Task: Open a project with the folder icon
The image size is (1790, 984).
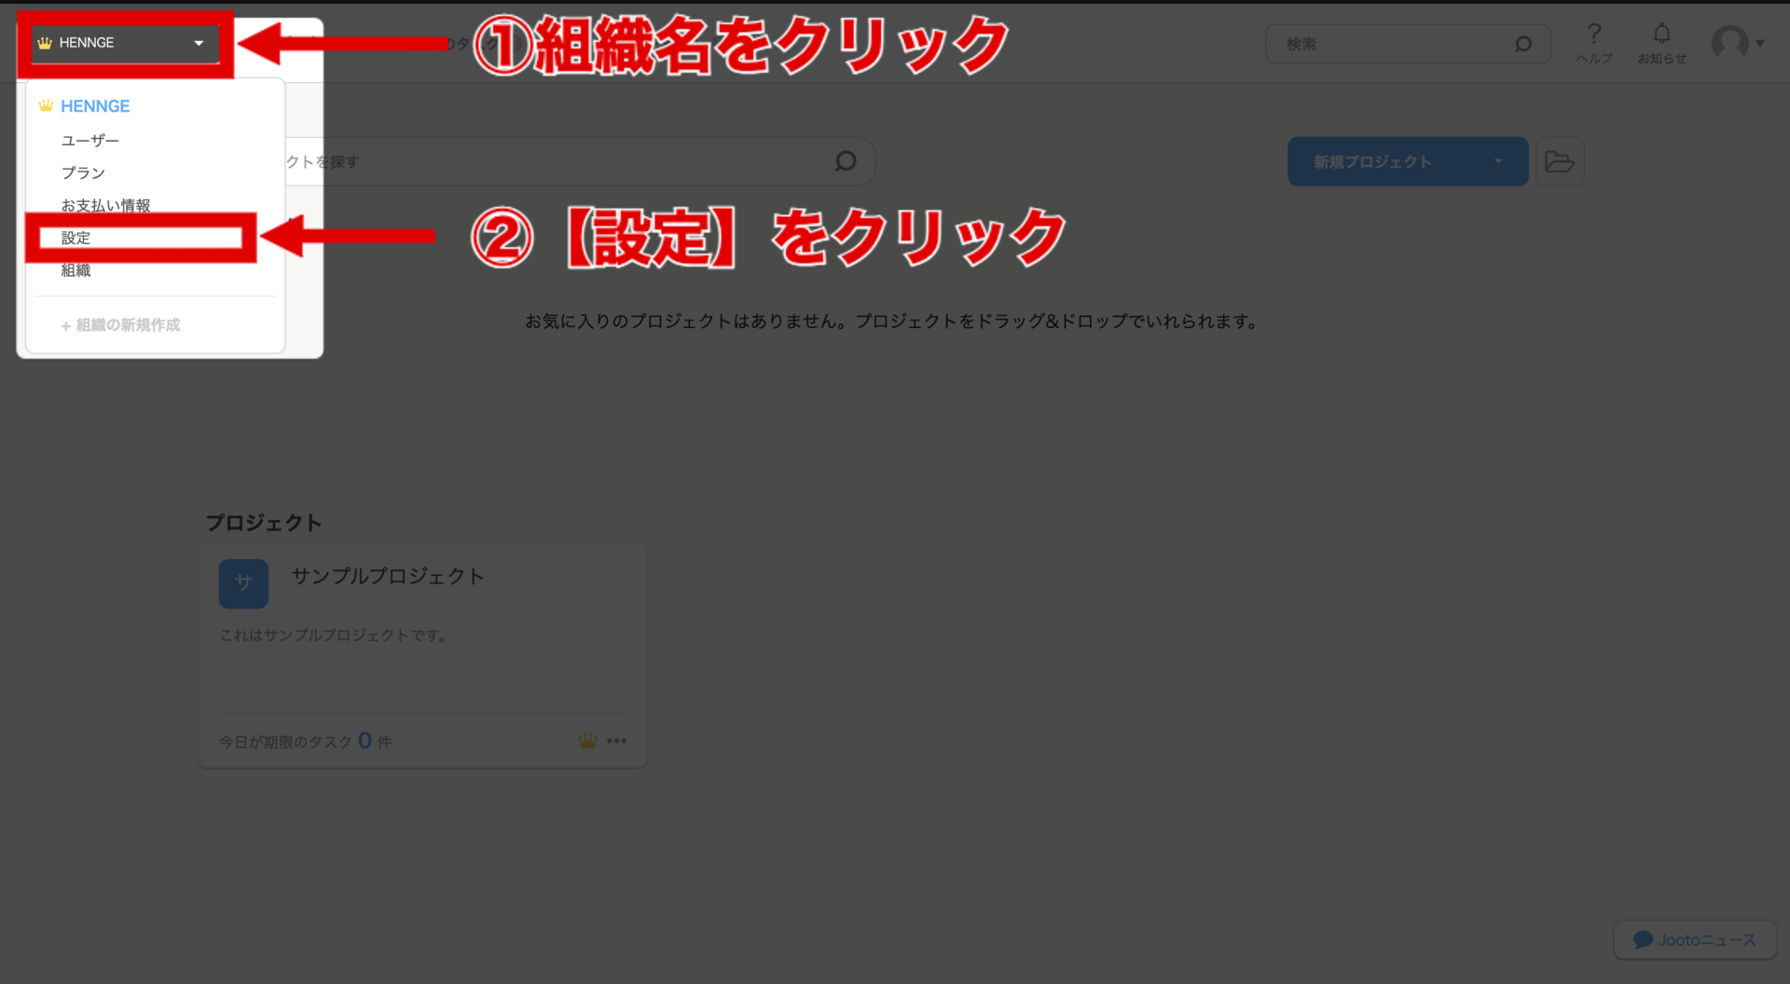Action: point(1560,161)
